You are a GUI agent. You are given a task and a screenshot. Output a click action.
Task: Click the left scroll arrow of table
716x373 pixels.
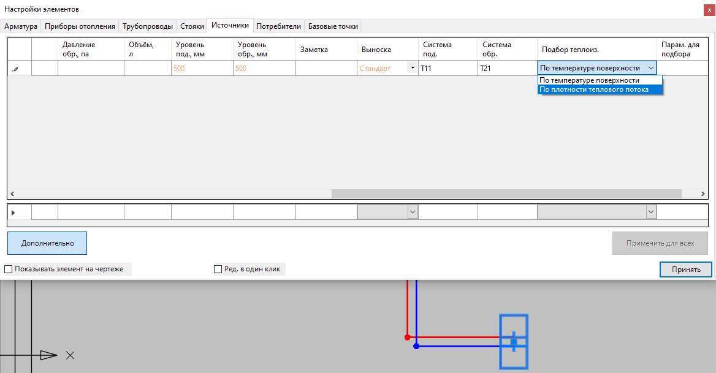[13, 194]
